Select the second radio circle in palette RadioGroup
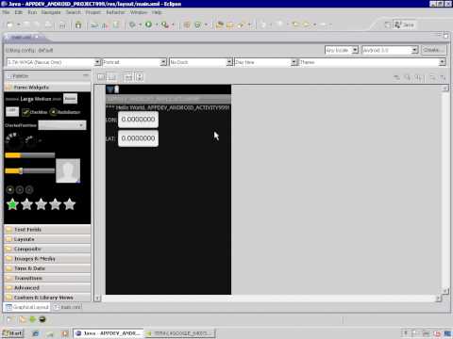Image resolution: width=453 pixels, height=339 pixels. tap(20, 189)
